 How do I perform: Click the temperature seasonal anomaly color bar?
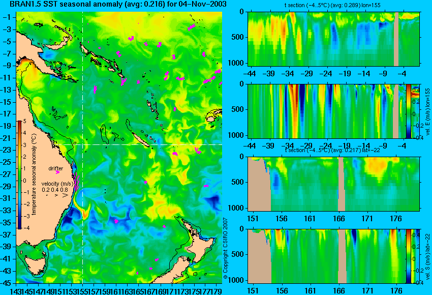click(19, 174)
